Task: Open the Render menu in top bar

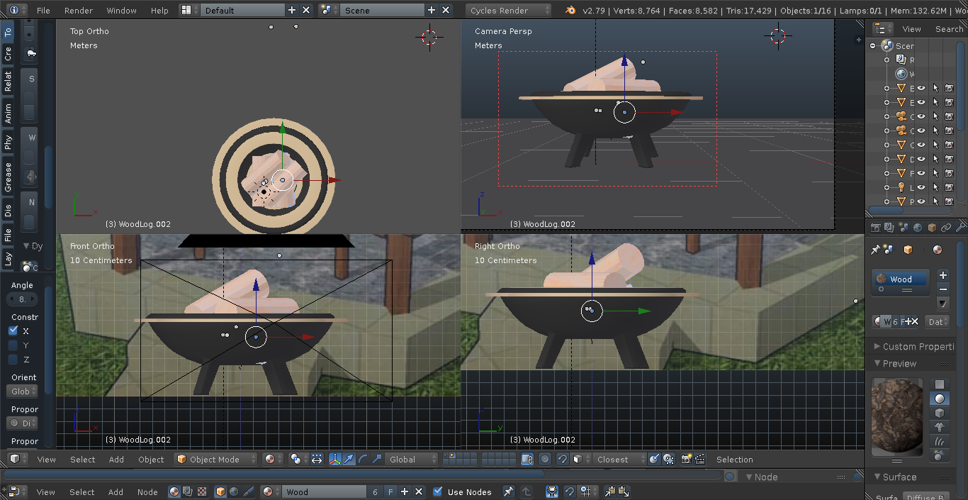Action: tap(78, 11)
